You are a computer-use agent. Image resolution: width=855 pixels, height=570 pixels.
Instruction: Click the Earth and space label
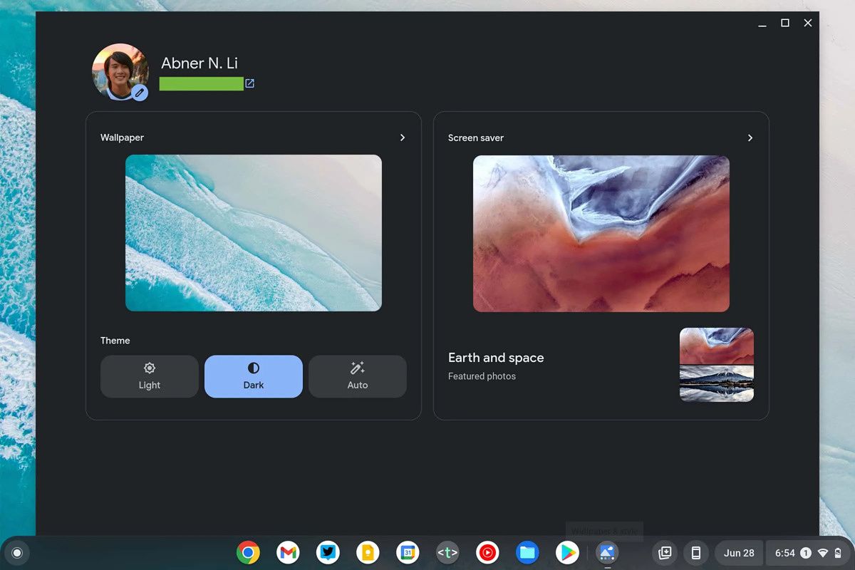[496, 357]
